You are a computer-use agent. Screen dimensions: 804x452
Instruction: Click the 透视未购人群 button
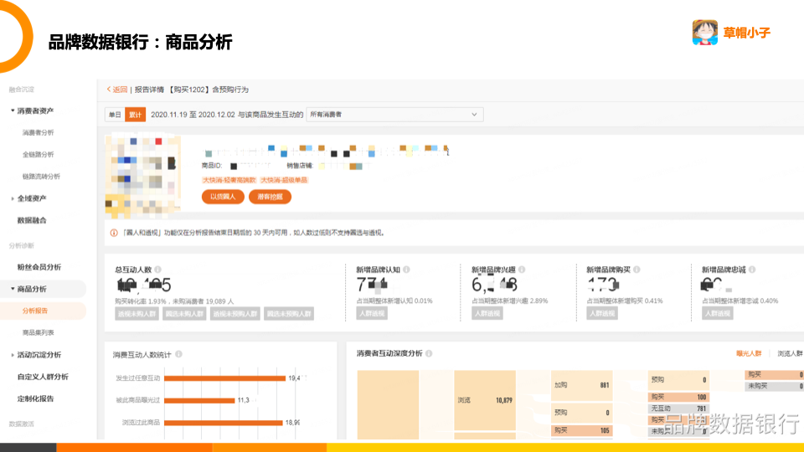tap(137, 314)
